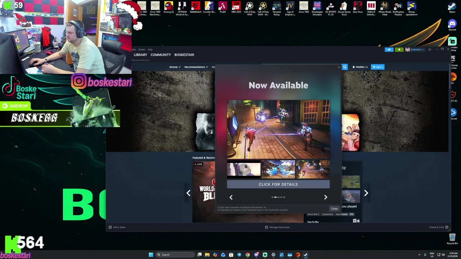Expand the Recommendations dropdown in the store
The image size is (461, 259).
(196, 67)
